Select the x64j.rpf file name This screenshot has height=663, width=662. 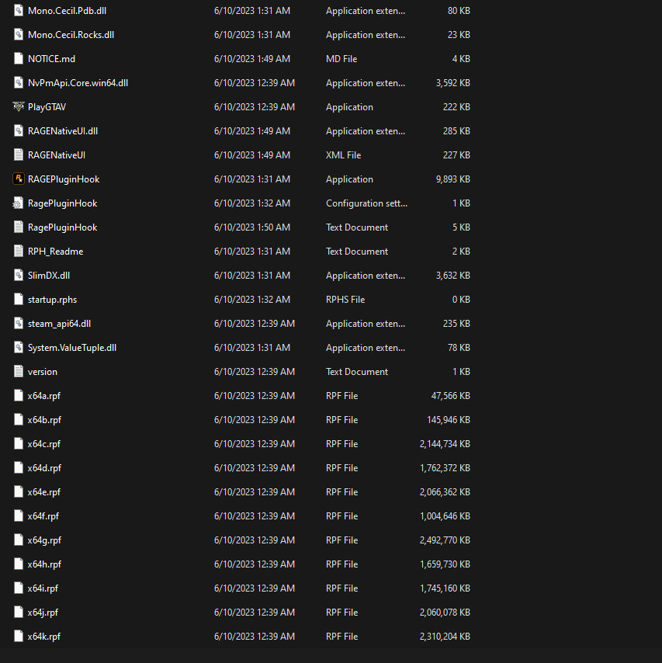coord(43,613)
